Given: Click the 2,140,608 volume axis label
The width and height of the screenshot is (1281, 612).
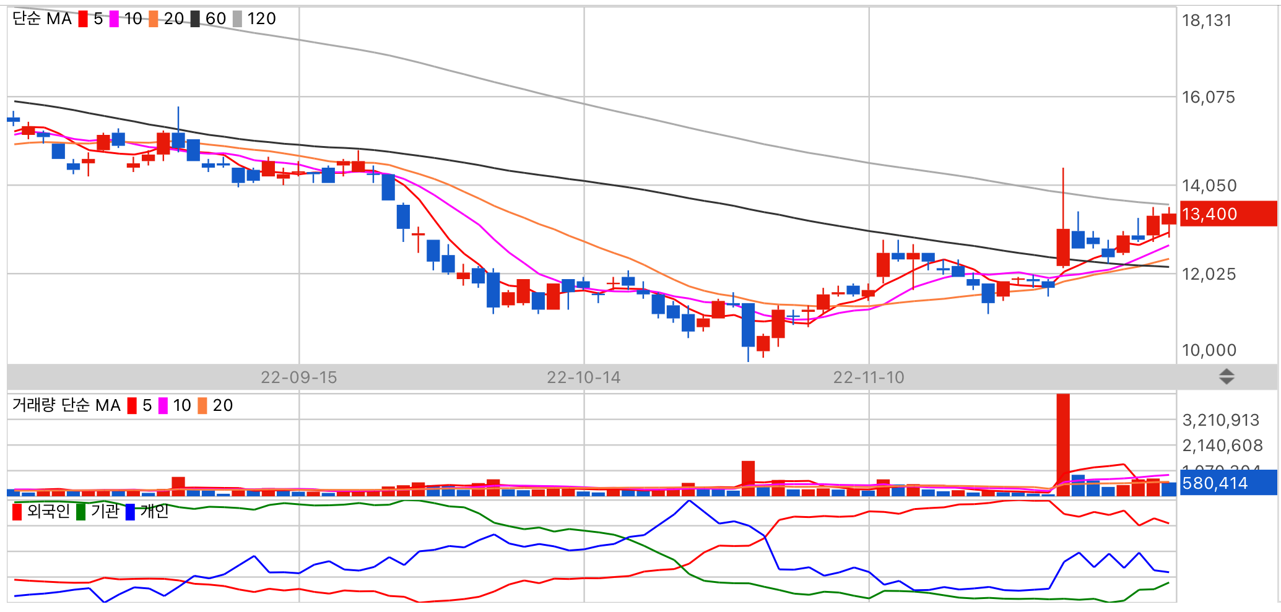Looking at the screenshot, I should (x=1222, y=446).
